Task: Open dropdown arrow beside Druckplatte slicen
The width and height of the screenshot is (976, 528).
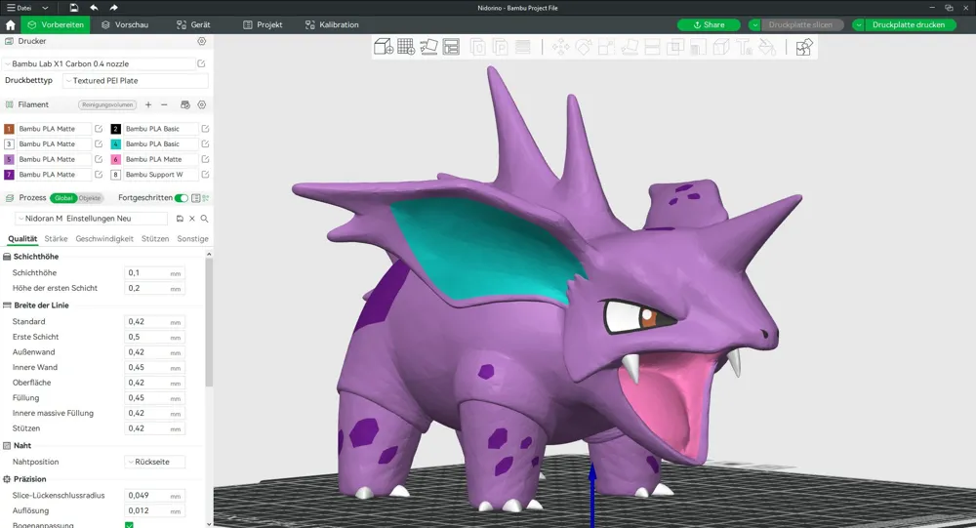Action: point(754,25)
